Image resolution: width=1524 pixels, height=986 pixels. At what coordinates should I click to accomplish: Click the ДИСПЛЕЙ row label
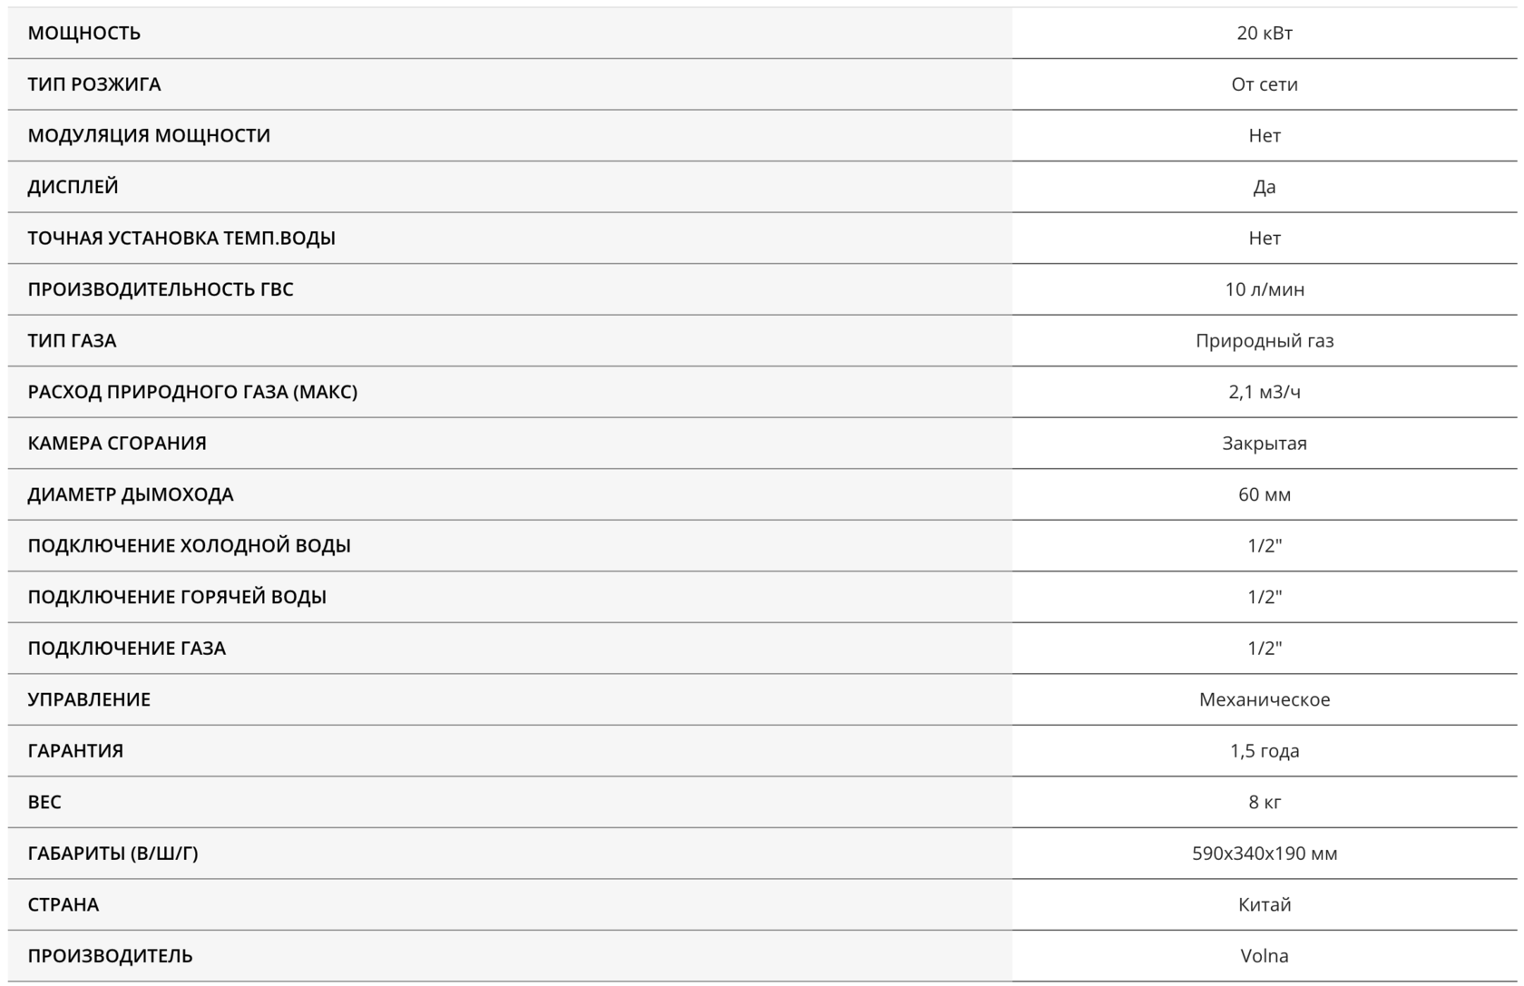pos(73,187)
